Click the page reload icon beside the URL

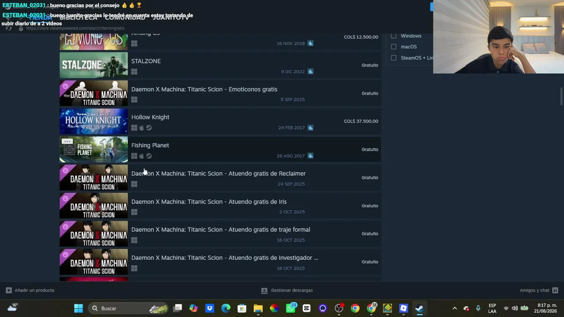[9, 28]
